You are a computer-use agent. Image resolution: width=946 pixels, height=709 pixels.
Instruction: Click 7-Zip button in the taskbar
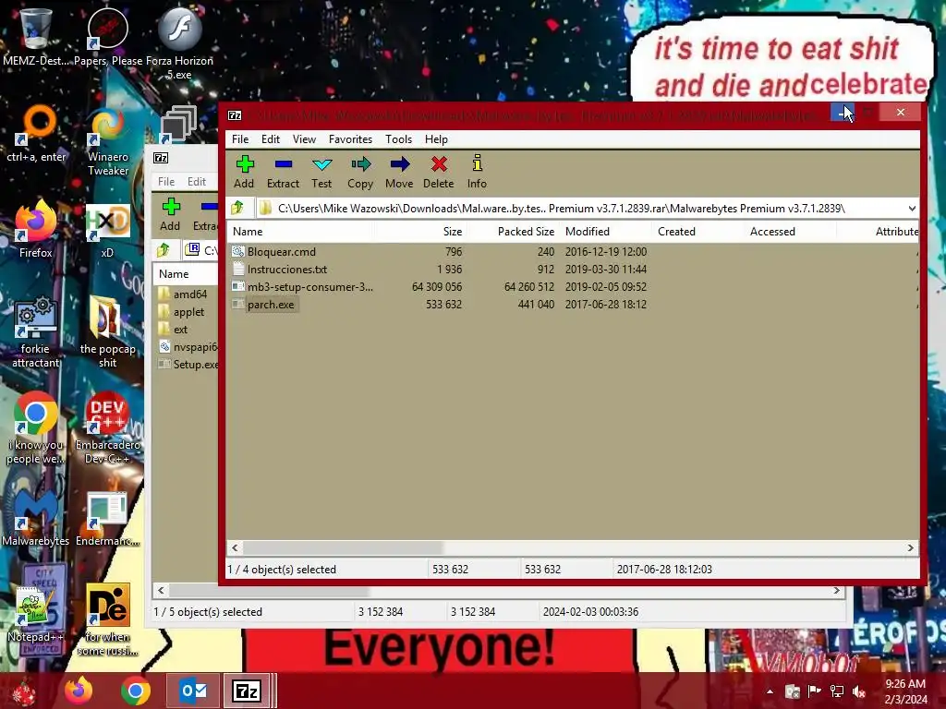click(248, 691)
